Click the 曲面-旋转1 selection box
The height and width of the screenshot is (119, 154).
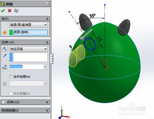point(30,32)
